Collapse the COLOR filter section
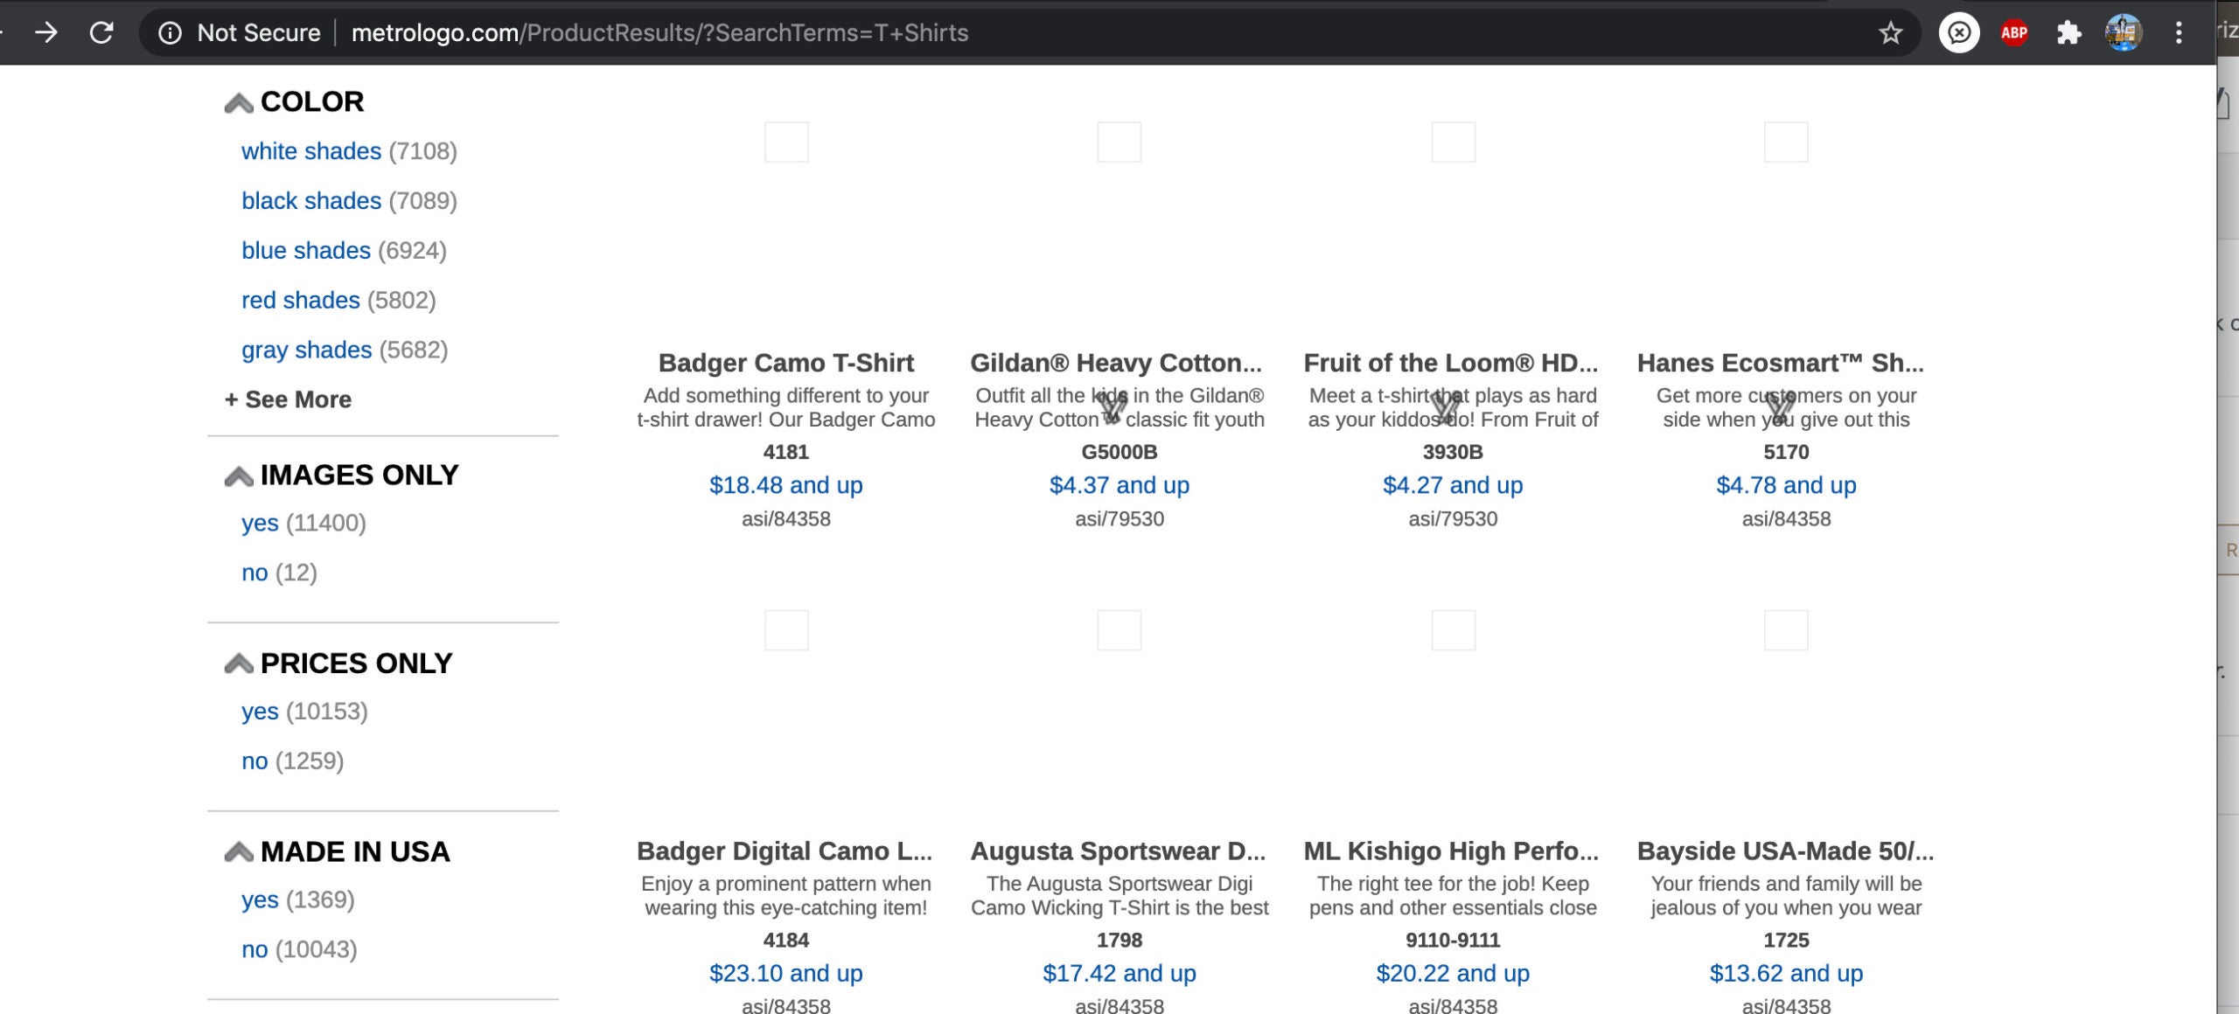The height and width of the screenshot is (1014, 2239). coord(239,103)
